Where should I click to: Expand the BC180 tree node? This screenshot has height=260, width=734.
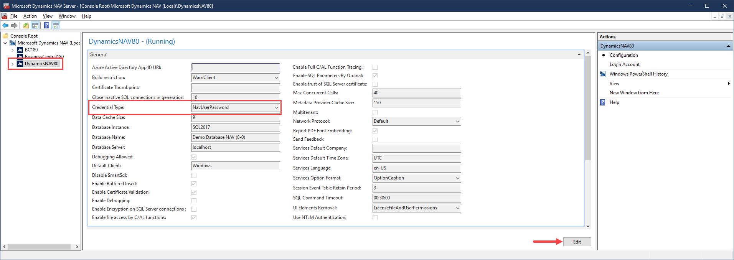pyautogui.click(x=12, y=50)
